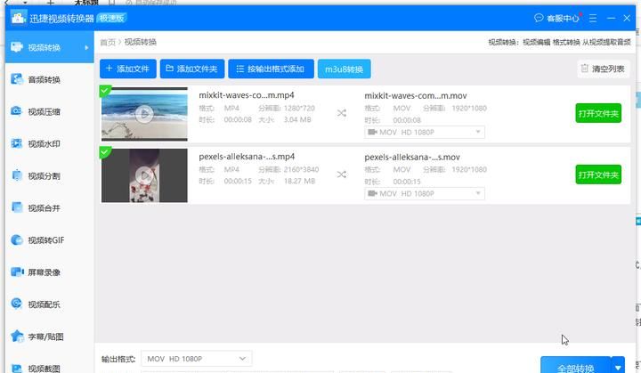Screen dimensions: 641x373
Task: Open format dropdown for mixkit-waves output
Action: [425, 132]
